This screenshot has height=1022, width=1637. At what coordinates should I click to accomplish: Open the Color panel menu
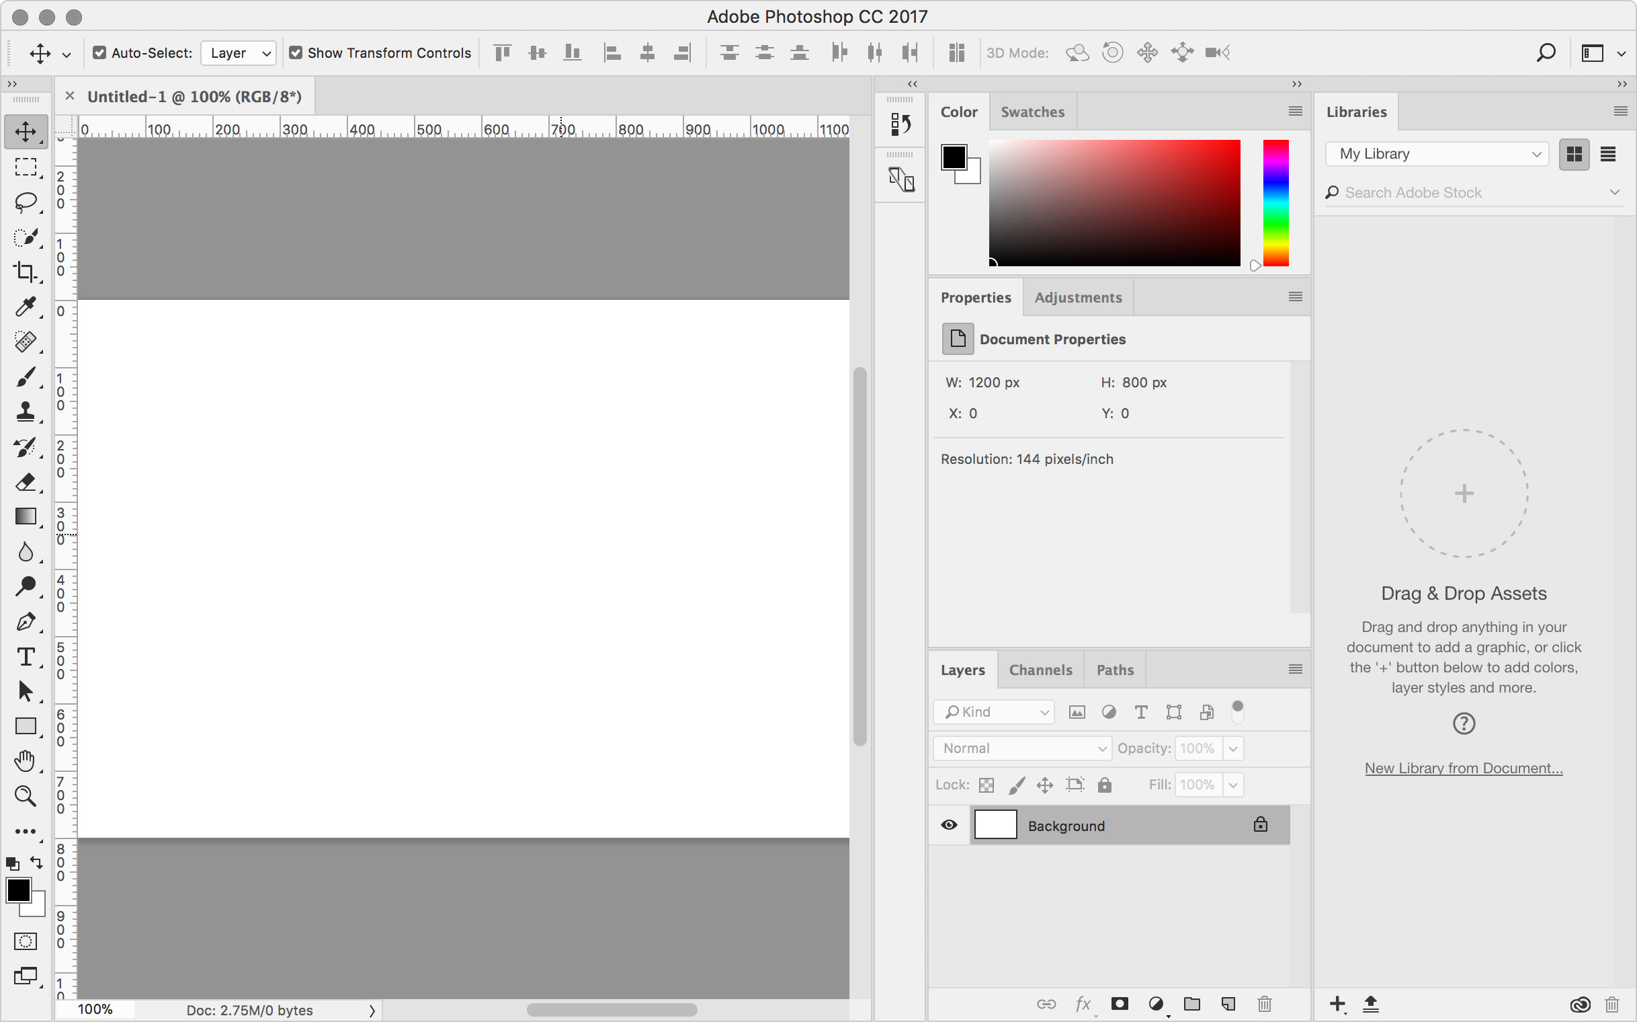coord(1295,111)
